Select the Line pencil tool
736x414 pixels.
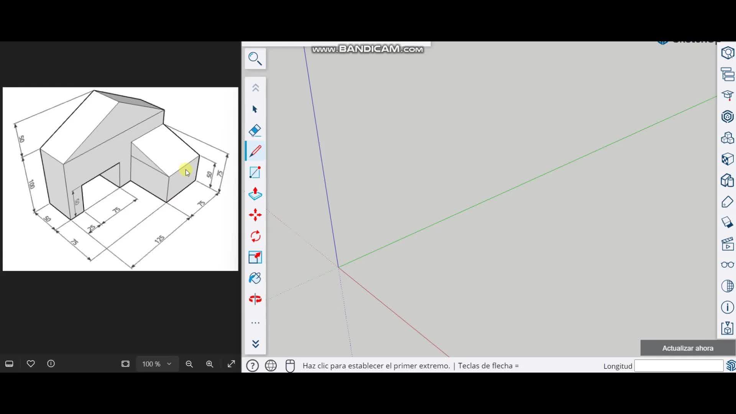pos(255,151)
